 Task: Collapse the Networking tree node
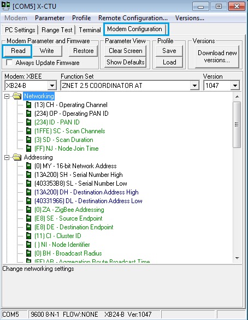pos(7,96)
